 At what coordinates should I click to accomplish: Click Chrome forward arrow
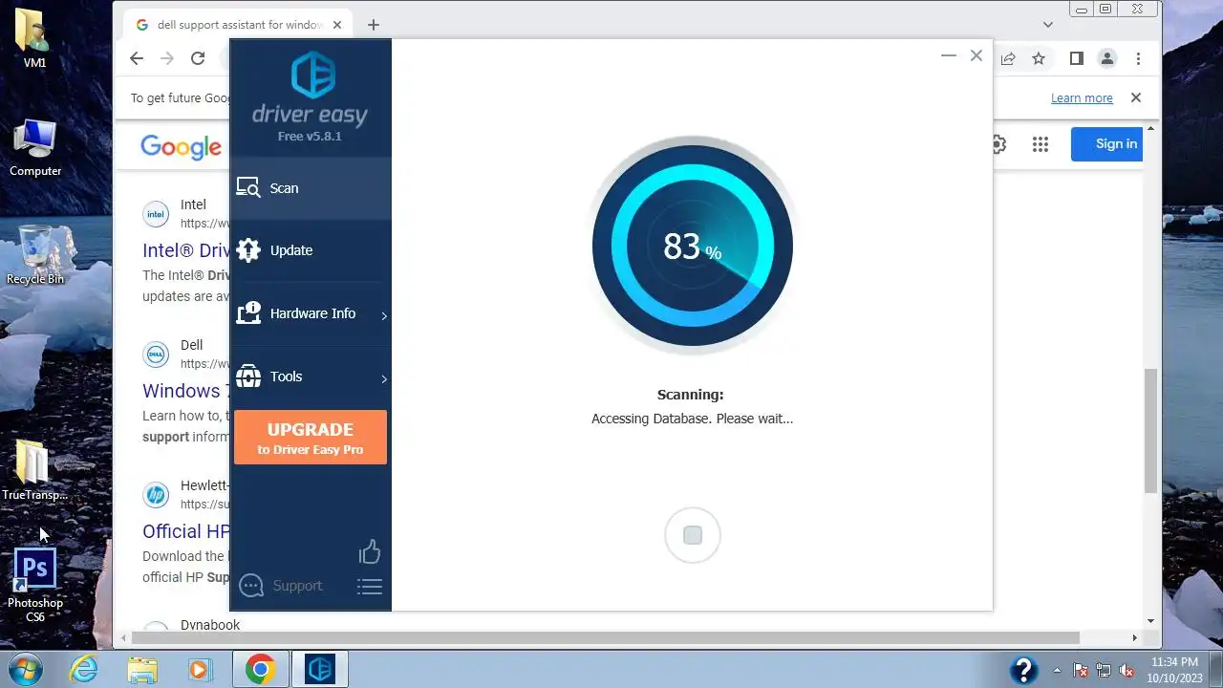click(167, 58)
